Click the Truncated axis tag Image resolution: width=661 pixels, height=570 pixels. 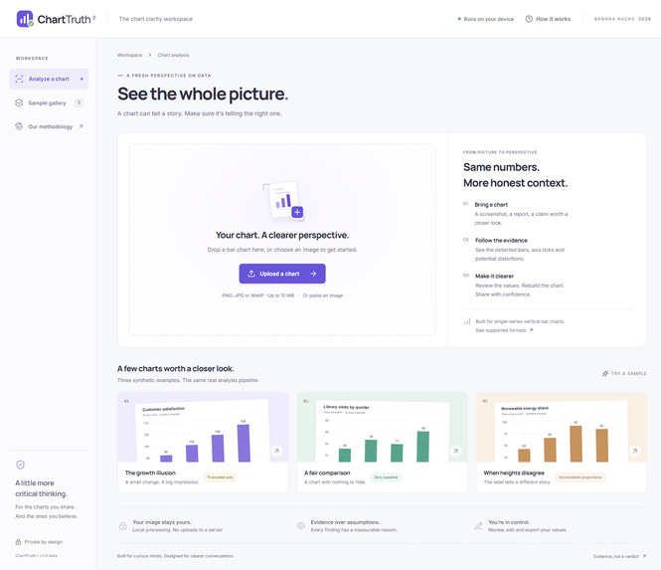coord(220,477)
